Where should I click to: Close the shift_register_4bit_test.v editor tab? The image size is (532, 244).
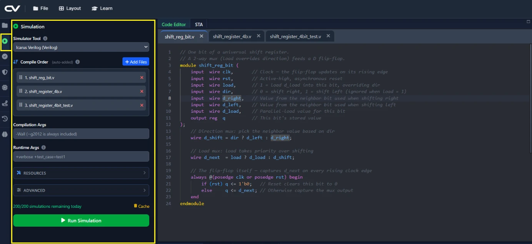(328, 36)
